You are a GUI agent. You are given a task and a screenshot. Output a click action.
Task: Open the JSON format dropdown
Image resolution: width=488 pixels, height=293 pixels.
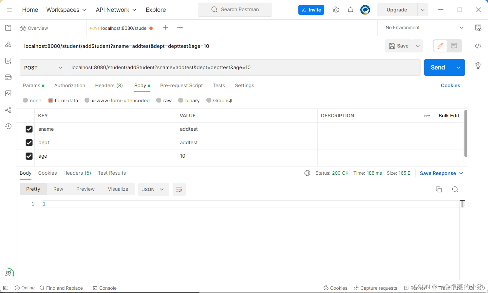154,189
